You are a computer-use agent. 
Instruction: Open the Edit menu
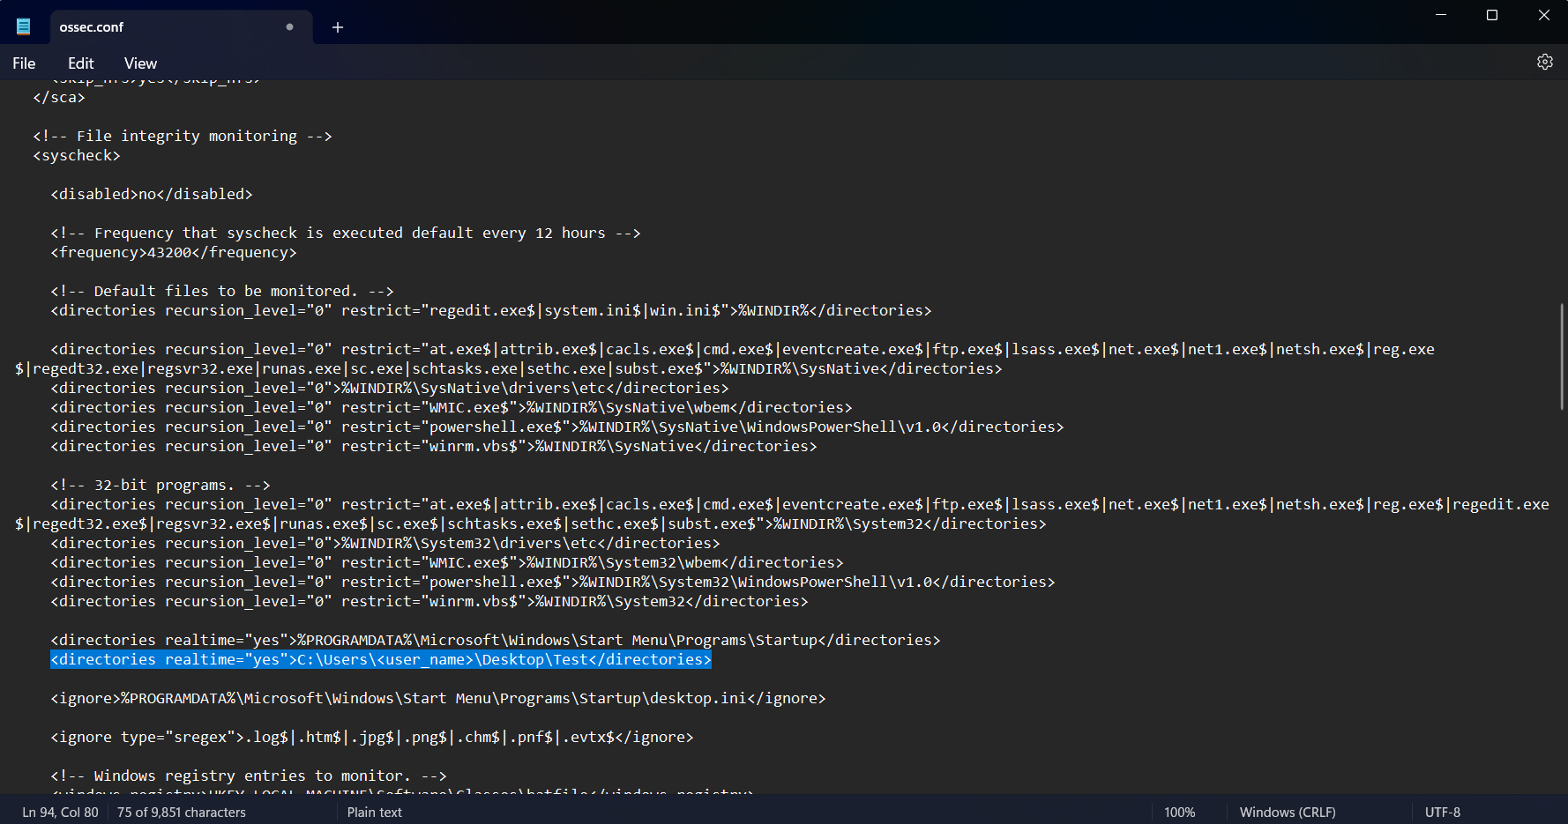click(x=80, y=63)
